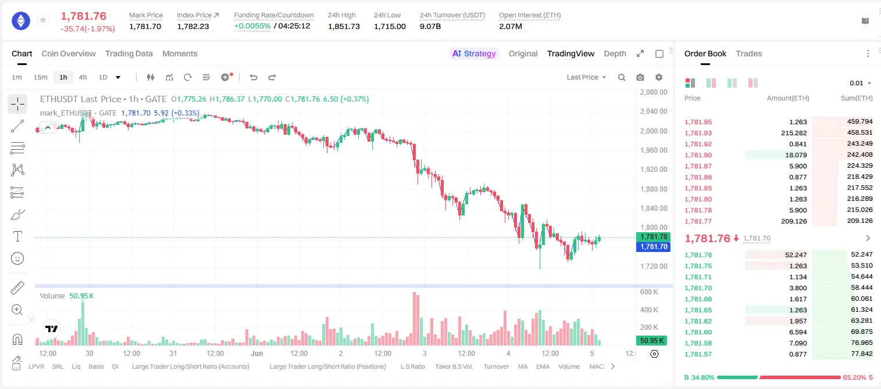Take a chart snapshot with camera icon
881x389 pixels.
[x=640, y=77]
